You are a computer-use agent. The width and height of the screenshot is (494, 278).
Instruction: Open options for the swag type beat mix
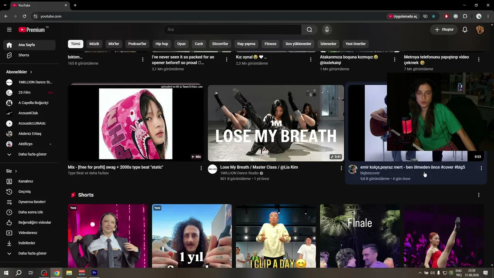click(201, 168)
